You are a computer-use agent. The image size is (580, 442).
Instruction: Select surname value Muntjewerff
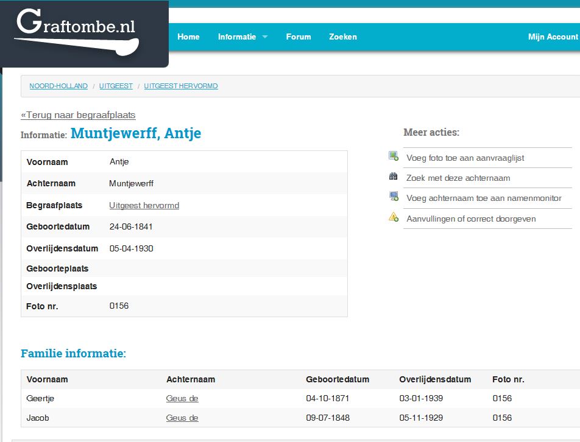point(131,183)
